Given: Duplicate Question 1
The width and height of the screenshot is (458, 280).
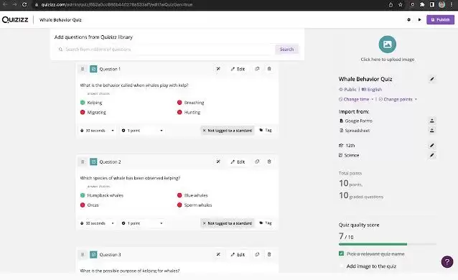Looking at the screenshot, I should pyautogui.click(x=257, y=69).
